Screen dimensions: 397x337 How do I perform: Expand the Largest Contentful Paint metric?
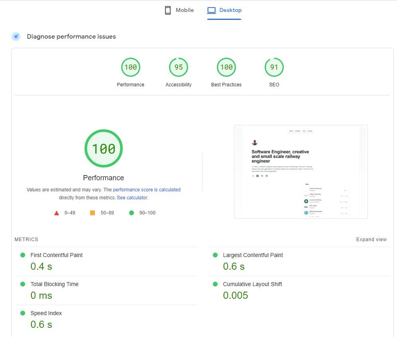tap(253, 255)
